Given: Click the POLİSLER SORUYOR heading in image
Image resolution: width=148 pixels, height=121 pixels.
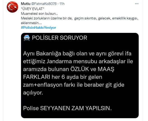Looking at the screenshot, I should [x=59, y=38].
